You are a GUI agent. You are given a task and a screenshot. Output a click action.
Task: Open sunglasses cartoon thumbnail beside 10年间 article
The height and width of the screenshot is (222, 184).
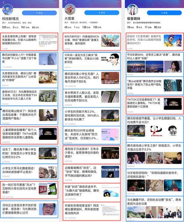point(110,59)
